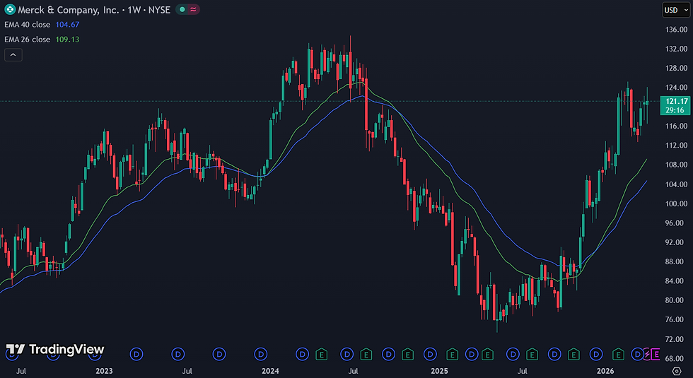
Task: Click the 100.00 price axis label
Action: (677, 203)
